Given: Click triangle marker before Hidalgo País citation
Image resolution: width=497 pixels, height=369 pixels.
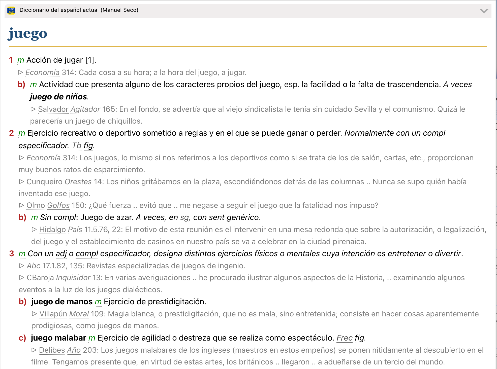Looking at the screenshot, I should [x=34, y=230].
